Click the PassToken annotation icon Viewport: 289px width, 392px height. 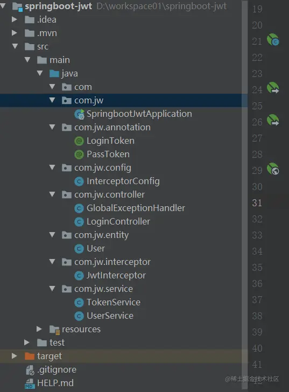[x=79, y=154]
